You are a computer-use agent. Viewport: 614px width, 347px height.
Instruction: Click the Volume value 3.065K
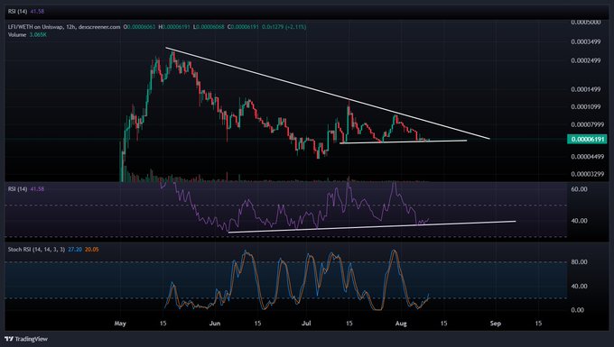(38, 35)
